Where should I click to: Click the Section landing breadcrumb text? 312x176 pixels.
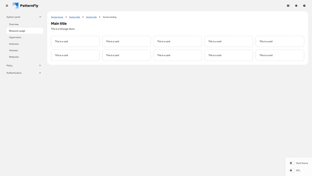tap(110, 17)
